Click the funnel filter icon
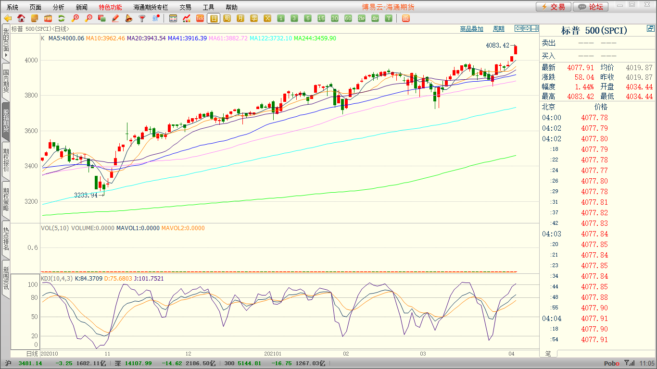 click(142, 18)
